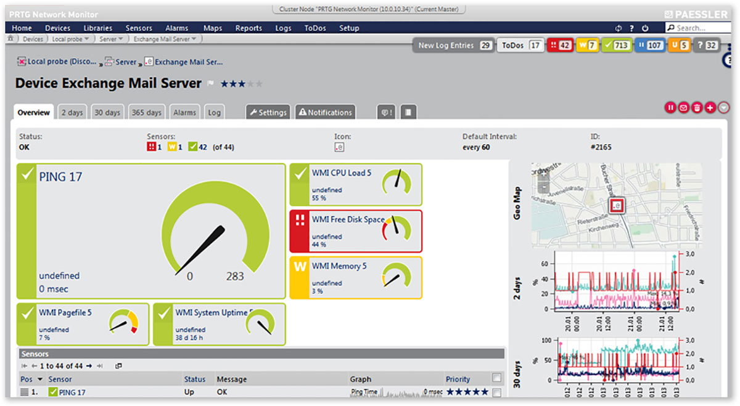Open the WMI Free Disk Space gauge
Screen dimensions: 740x406
point(356,231)
